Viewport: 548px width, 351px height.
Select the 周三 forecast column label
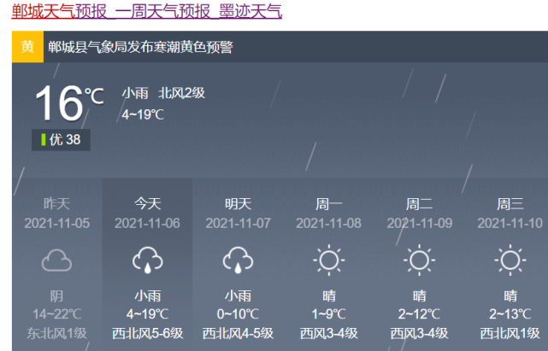pos(510,203)
